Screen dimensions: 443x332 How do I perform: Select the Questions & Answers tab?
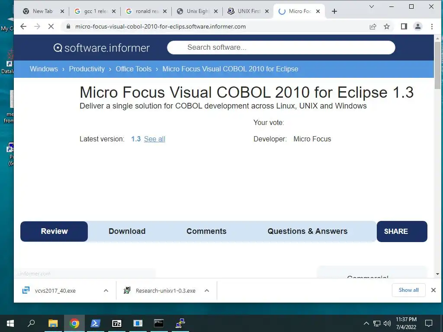(x=308, y=231)
